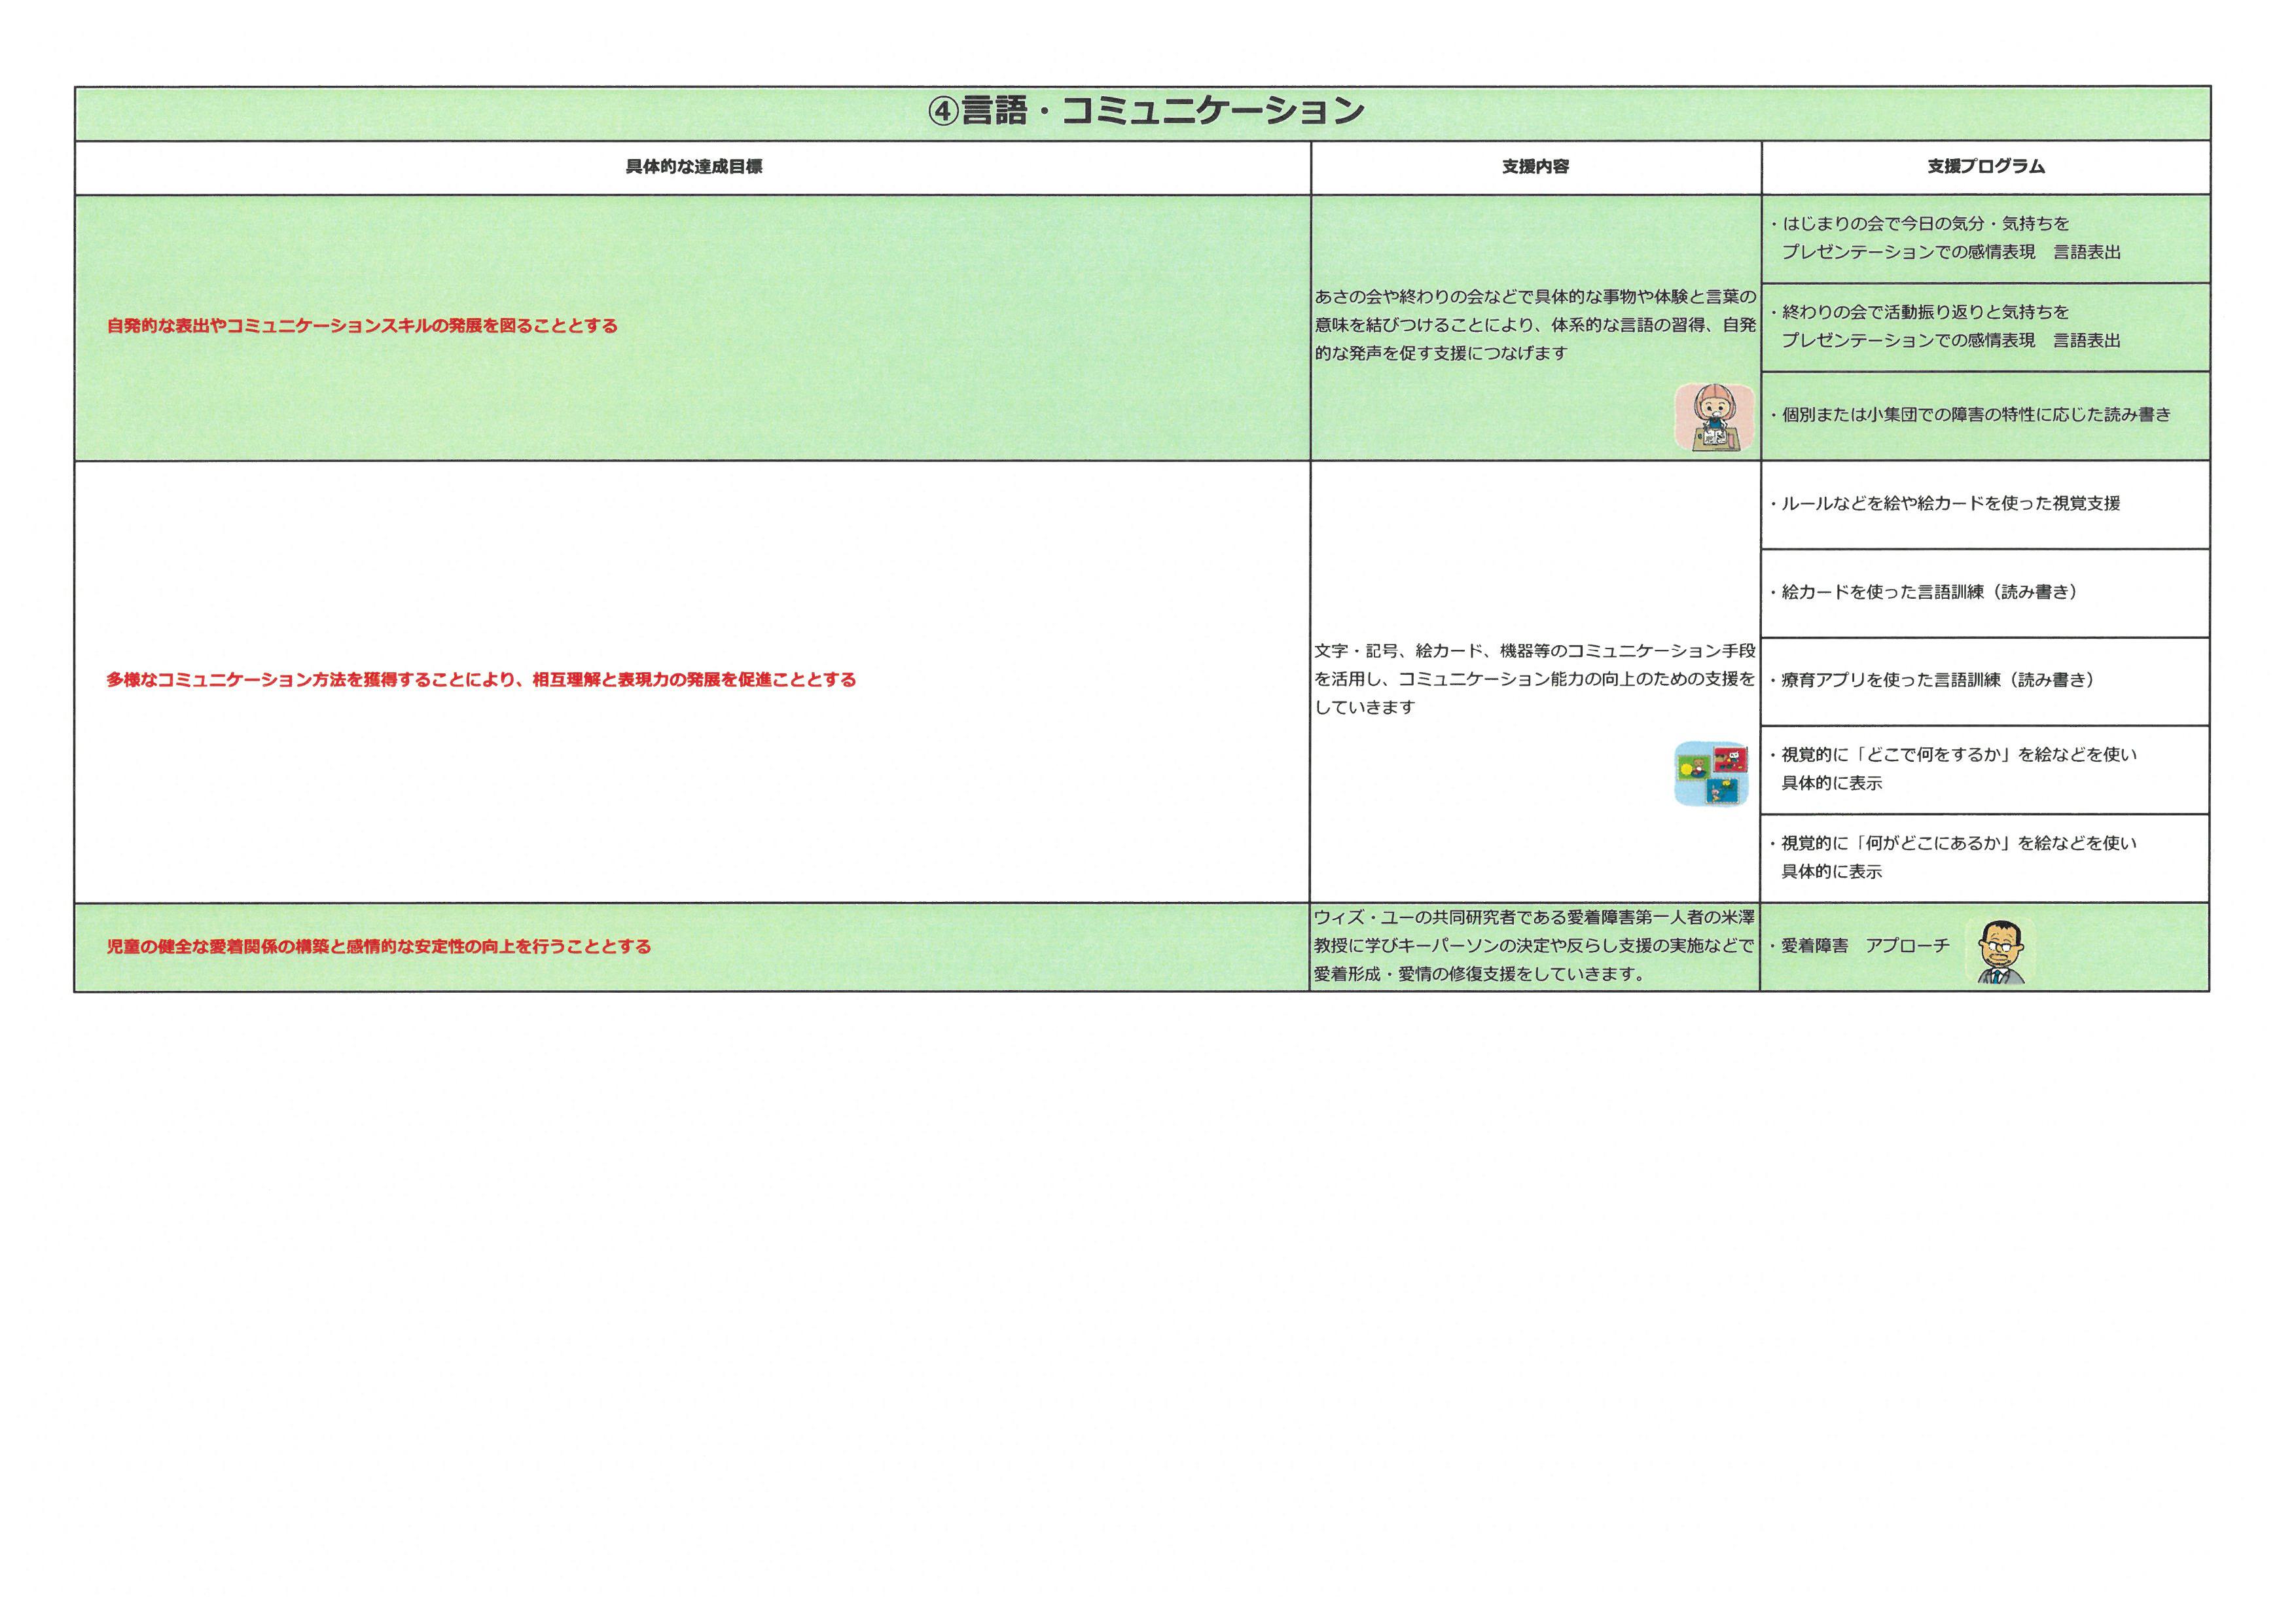Screen dimensions: 2296x1623
Task: Select the 支援内容 column header
Action: tap(1535, 167)
